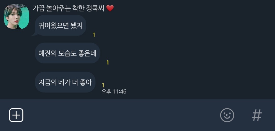Viewport: 275px width, 131px height.
Task: Click the word 좋아 in last message
Action: pyautogui.click(x=86, y=82)
